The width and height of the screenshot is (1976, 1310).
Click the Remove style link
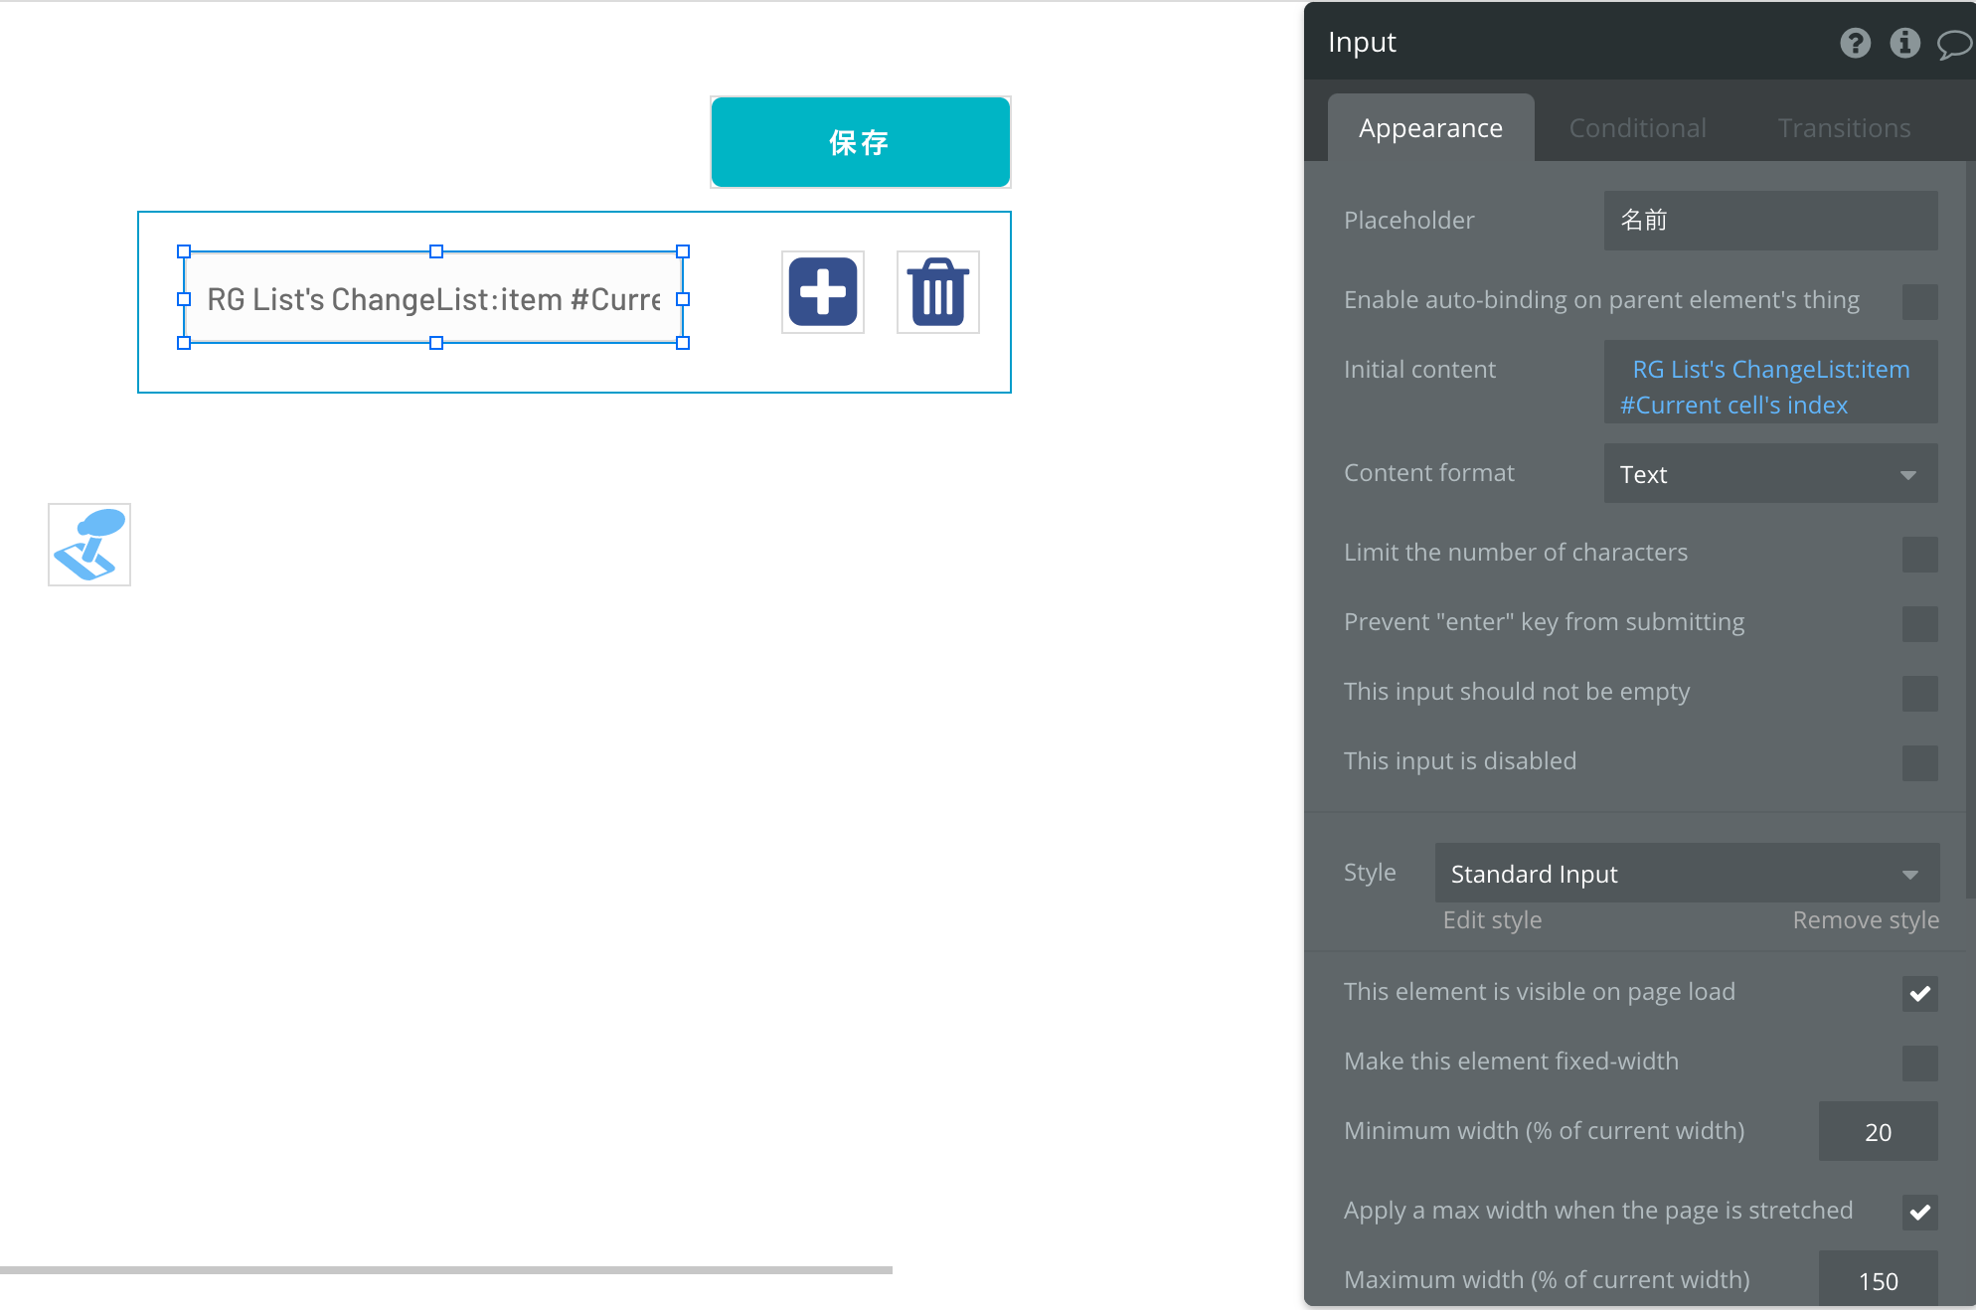point(1865,920)
